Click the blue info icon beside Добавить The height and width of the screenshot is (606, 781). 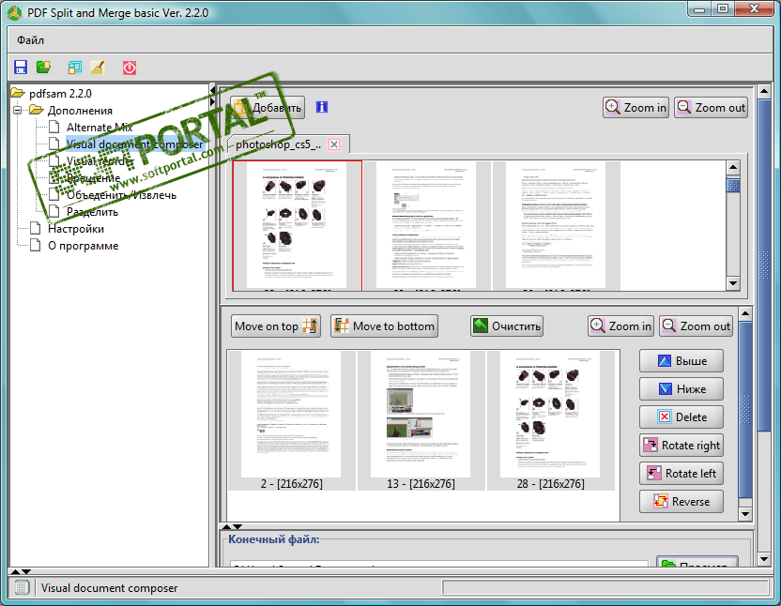pyautogui.click(x=322, y=107)
